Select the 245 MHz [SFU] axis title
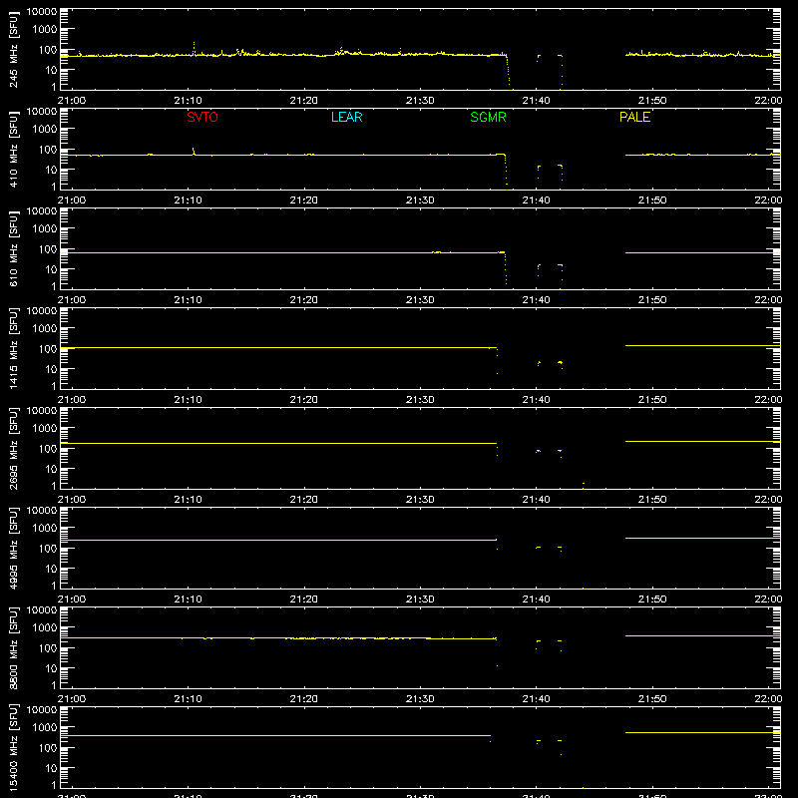This screenshot has width=798, height=798. [x=13, y=49]
